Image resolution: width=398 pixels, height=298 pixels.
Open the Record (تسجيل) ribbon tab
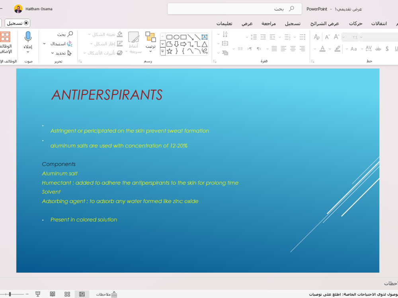pyautogui.click(x=293, y=23)
